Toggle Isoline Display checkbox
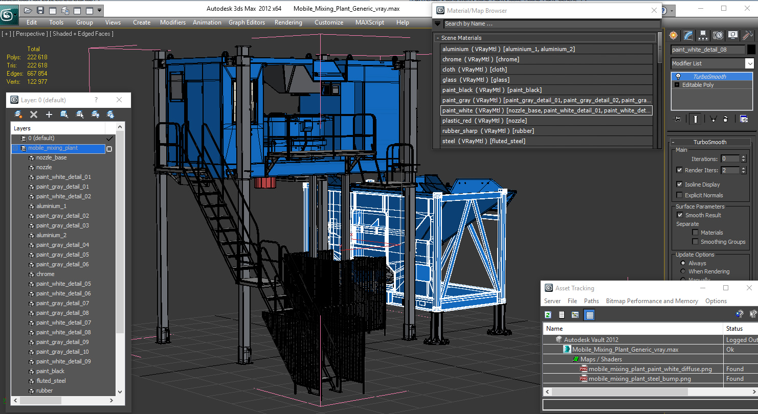This screenshot has width=758, height=414. point(679,185)
